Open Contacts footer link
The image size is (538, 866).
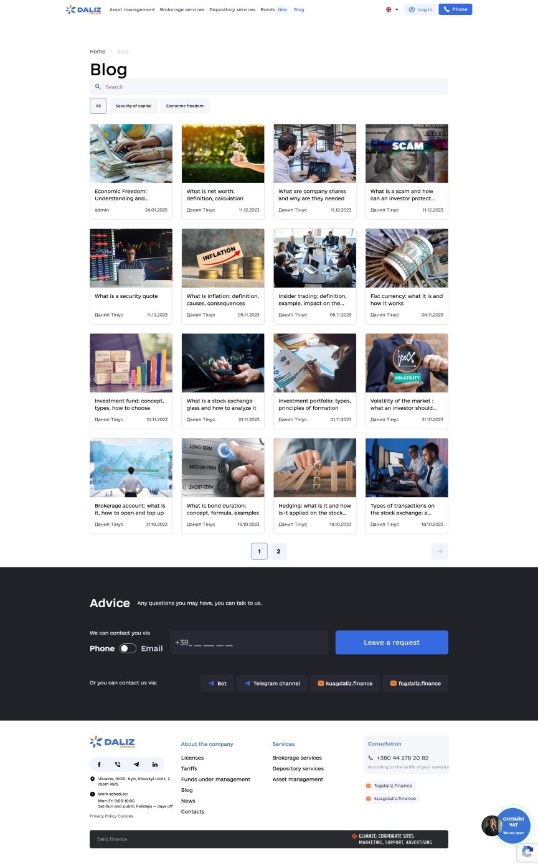(192, 812)
